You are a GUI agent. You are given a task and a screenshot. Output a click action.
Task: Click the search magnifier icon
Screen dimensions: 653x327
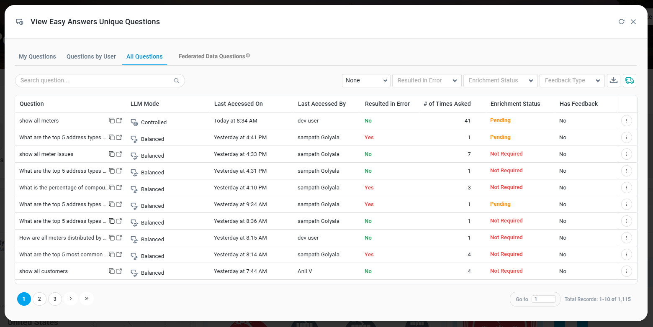coord(177,81)
